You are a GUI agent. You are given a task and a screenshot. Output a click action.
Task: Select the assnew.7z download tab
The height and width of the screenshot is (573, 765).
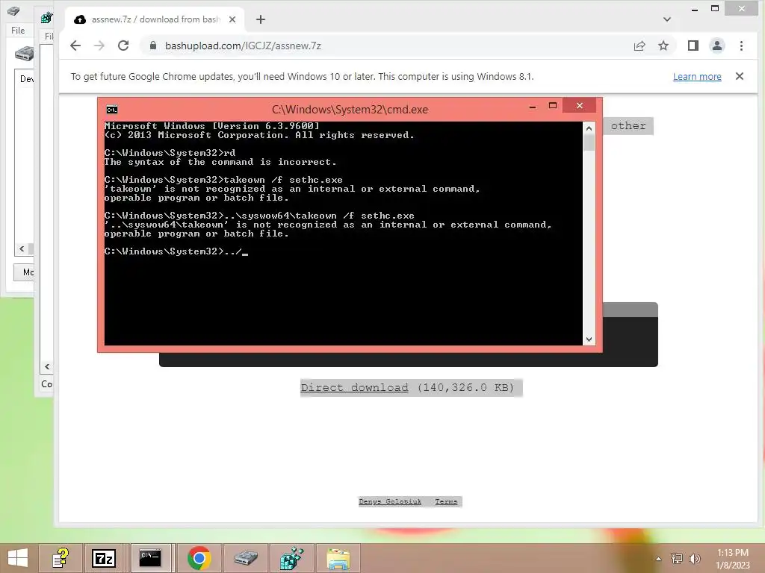pos(155,19)
